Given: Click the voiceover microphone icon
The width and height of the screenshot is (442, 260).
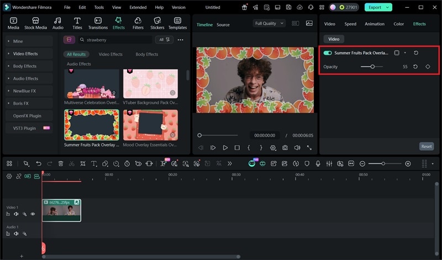Looking at the screenshot, I should pos(318,164).
